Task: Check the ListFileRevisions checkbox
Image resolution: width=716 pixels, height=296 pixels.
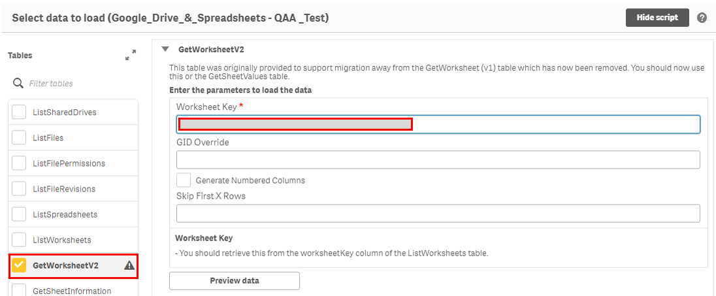Action: tap(19, 189)
